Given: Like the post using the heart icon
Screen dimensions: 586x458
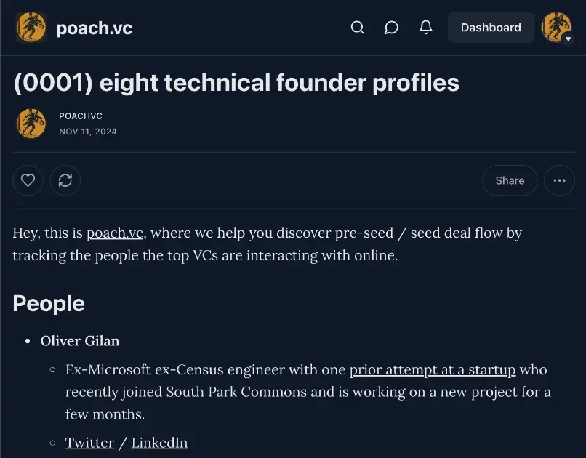Looking at the screenshot, I should [28, 180].
